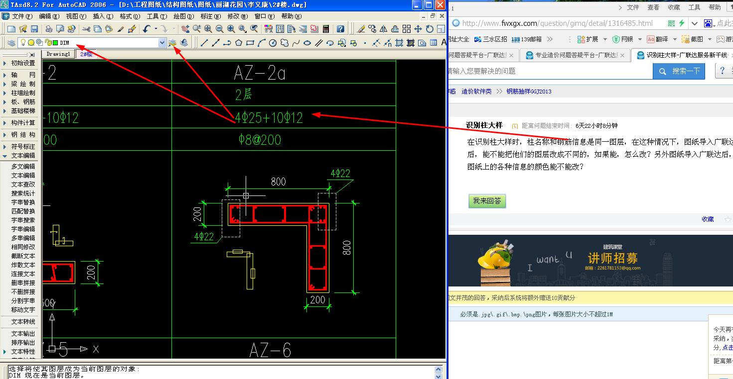Select the Ellipse drawing tool
The width and height of the screenshot is (733, 379).
(x=307, y=43)
